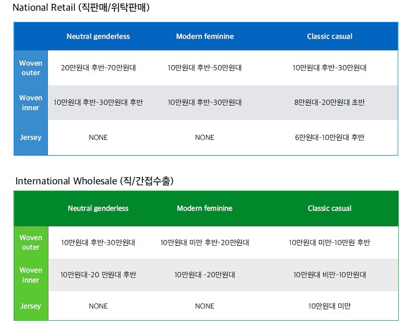Image resolution: width=417 pixels, height=327 pixels.
Task: Select the green Neutral genderless column header
Action: (x=98, y=208)
